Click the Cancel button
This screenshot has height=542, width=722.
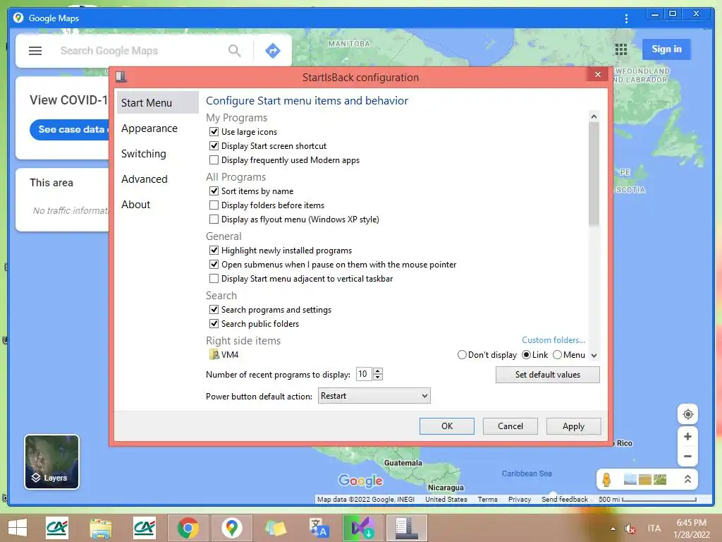[510, 426]
